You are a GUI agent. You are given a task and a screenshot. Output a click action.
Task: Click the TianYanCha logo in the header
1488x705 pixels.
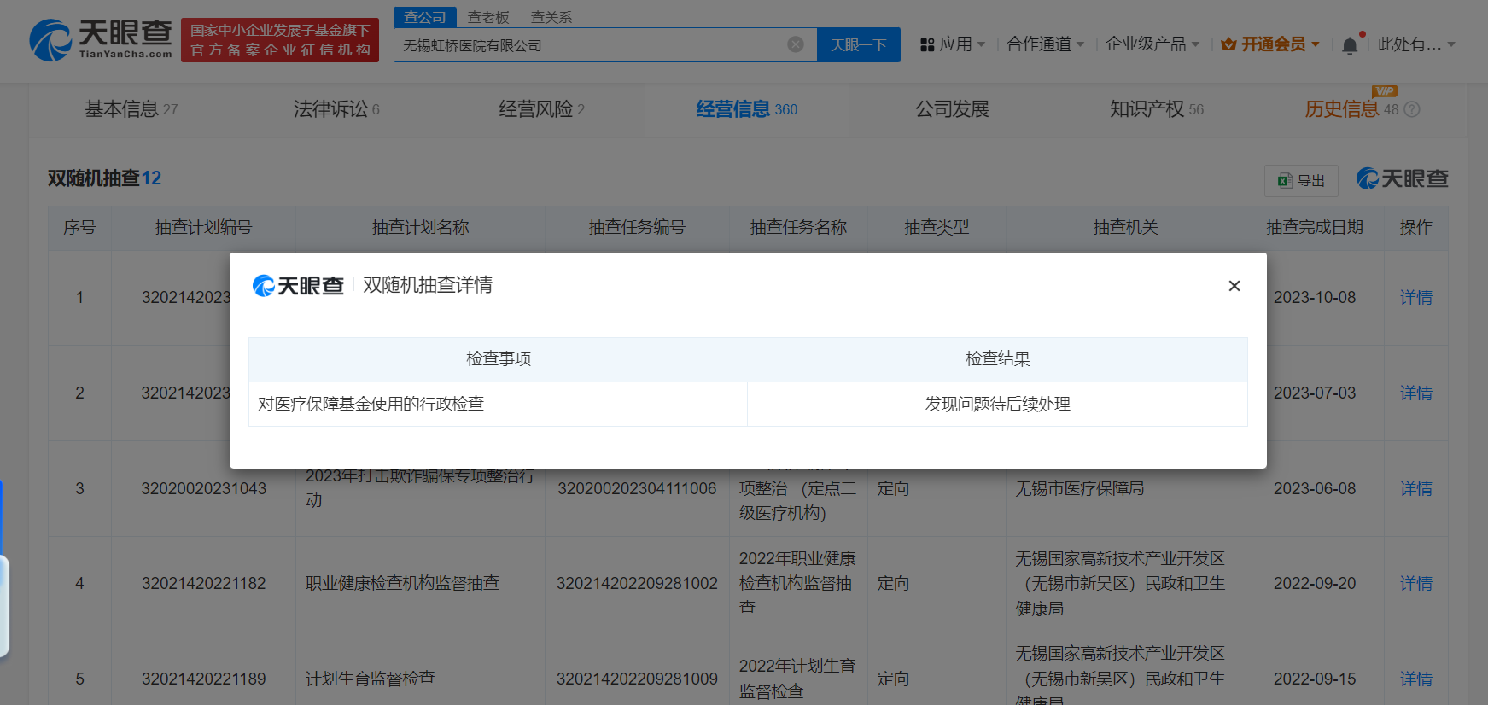(101, 40)
